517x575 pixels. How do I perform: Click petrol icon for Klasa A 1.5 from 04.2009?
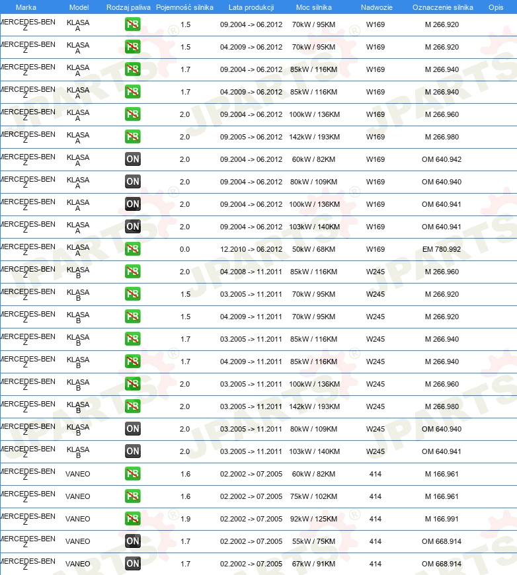click(132, 47)
